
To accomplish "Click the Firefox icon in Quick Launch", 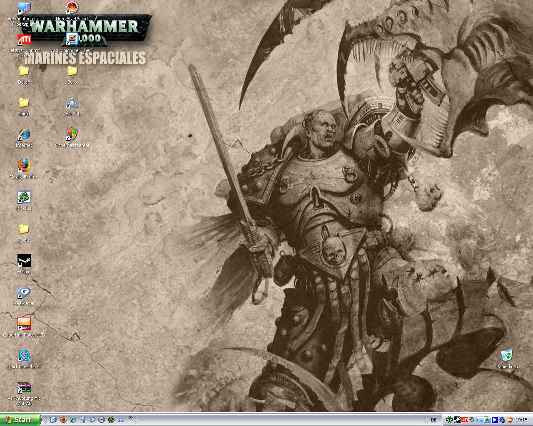I will pos(63,420).
